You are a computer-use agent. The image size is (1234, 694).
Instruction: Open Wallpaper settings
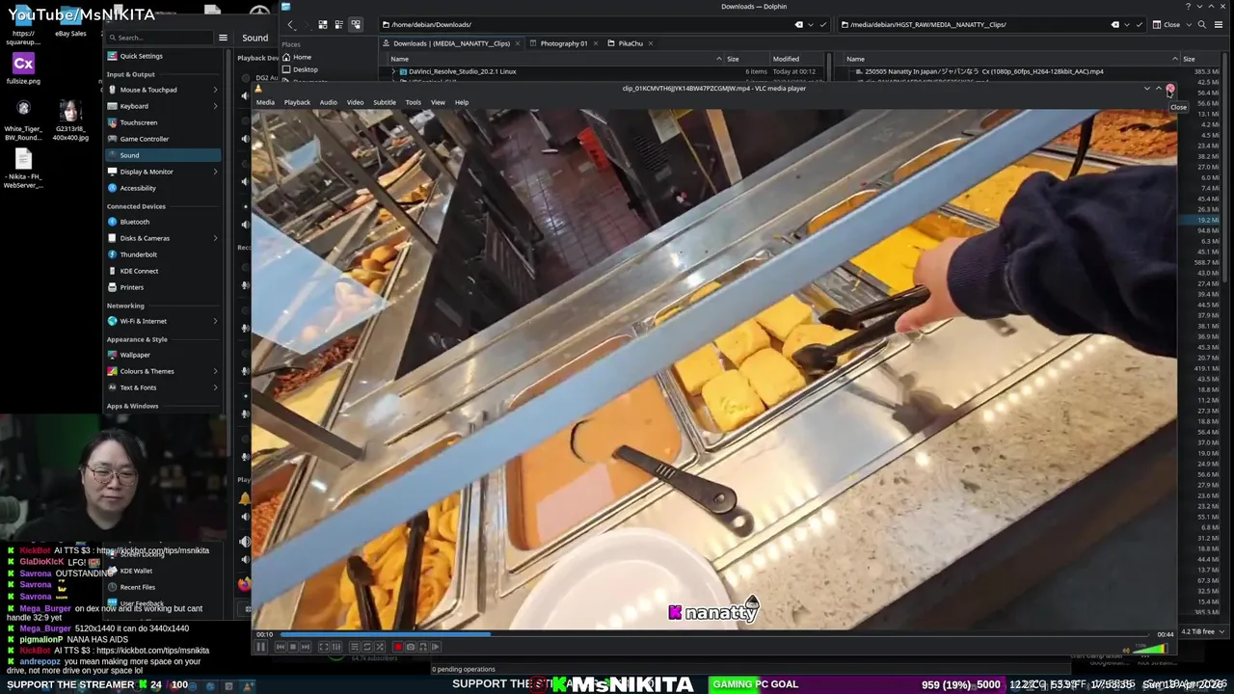[162, 355]
